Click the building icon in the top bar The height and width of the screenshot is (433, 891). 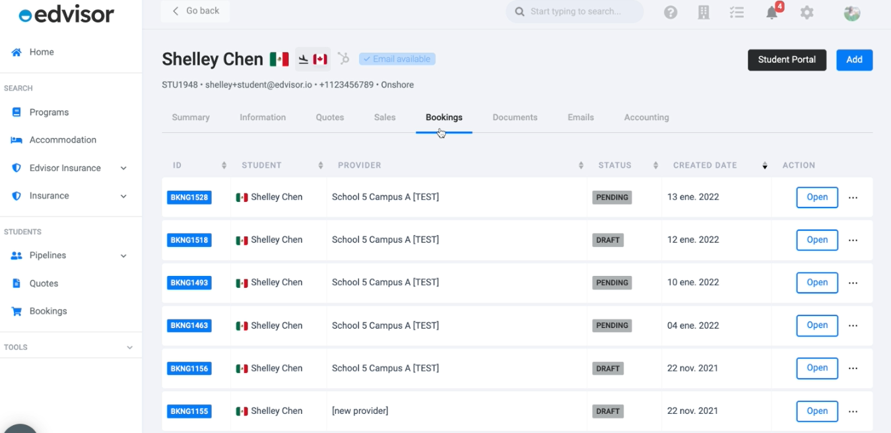704,12
